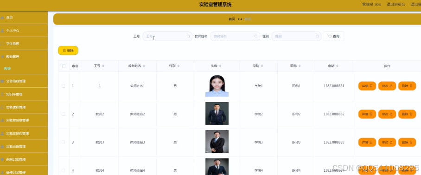Click 首页 in the breadcrumb bar
Viewport: 421px width, 175px height.
point(231,19)
